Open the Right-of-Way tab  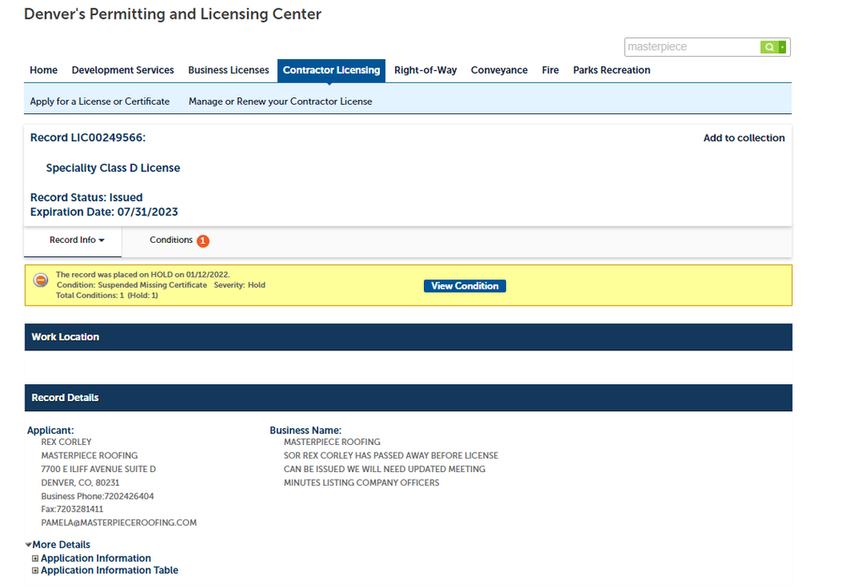click(426, 70)
